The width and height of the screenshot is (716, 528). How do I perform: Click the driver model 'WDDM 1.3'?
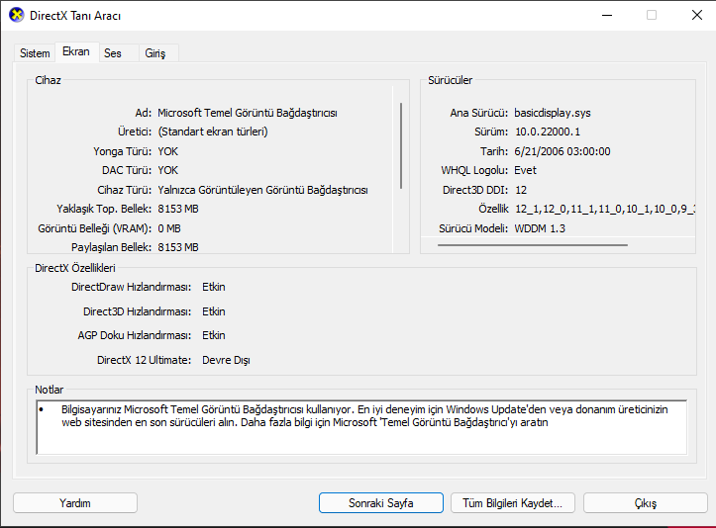point(540,228)
